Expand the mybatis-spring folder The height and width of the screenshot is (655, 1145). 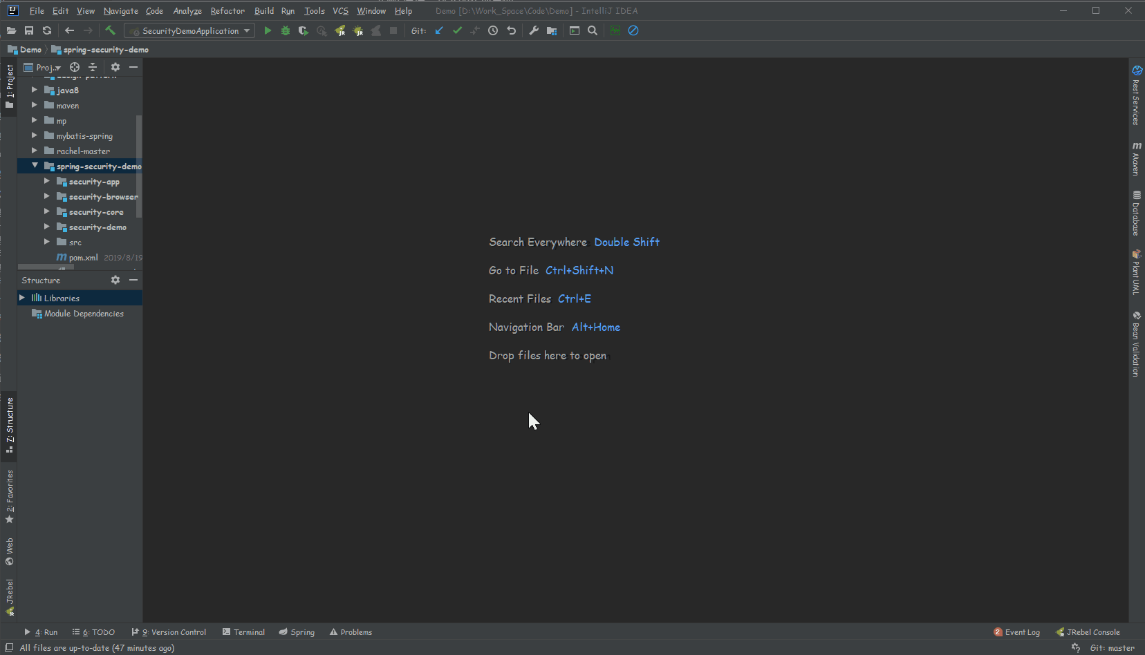pos(34,135)
